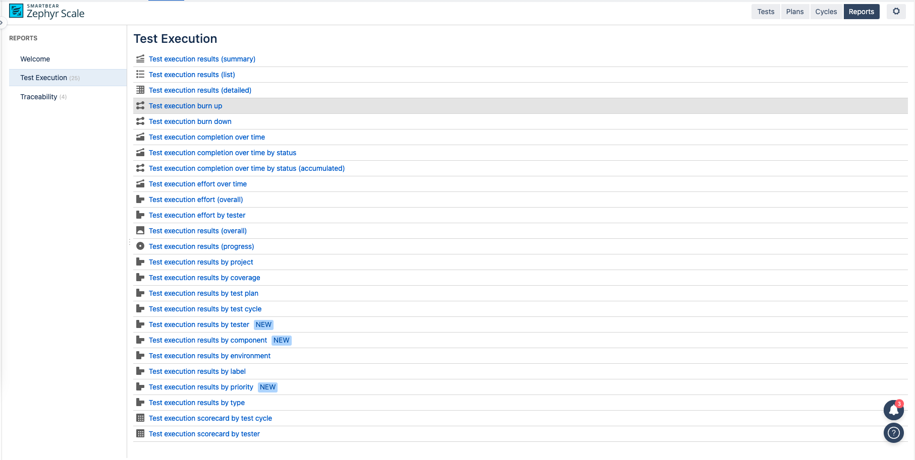Open Test execution burn up report
This screenshot has width=915, height=460.
[x=185, y=106]
